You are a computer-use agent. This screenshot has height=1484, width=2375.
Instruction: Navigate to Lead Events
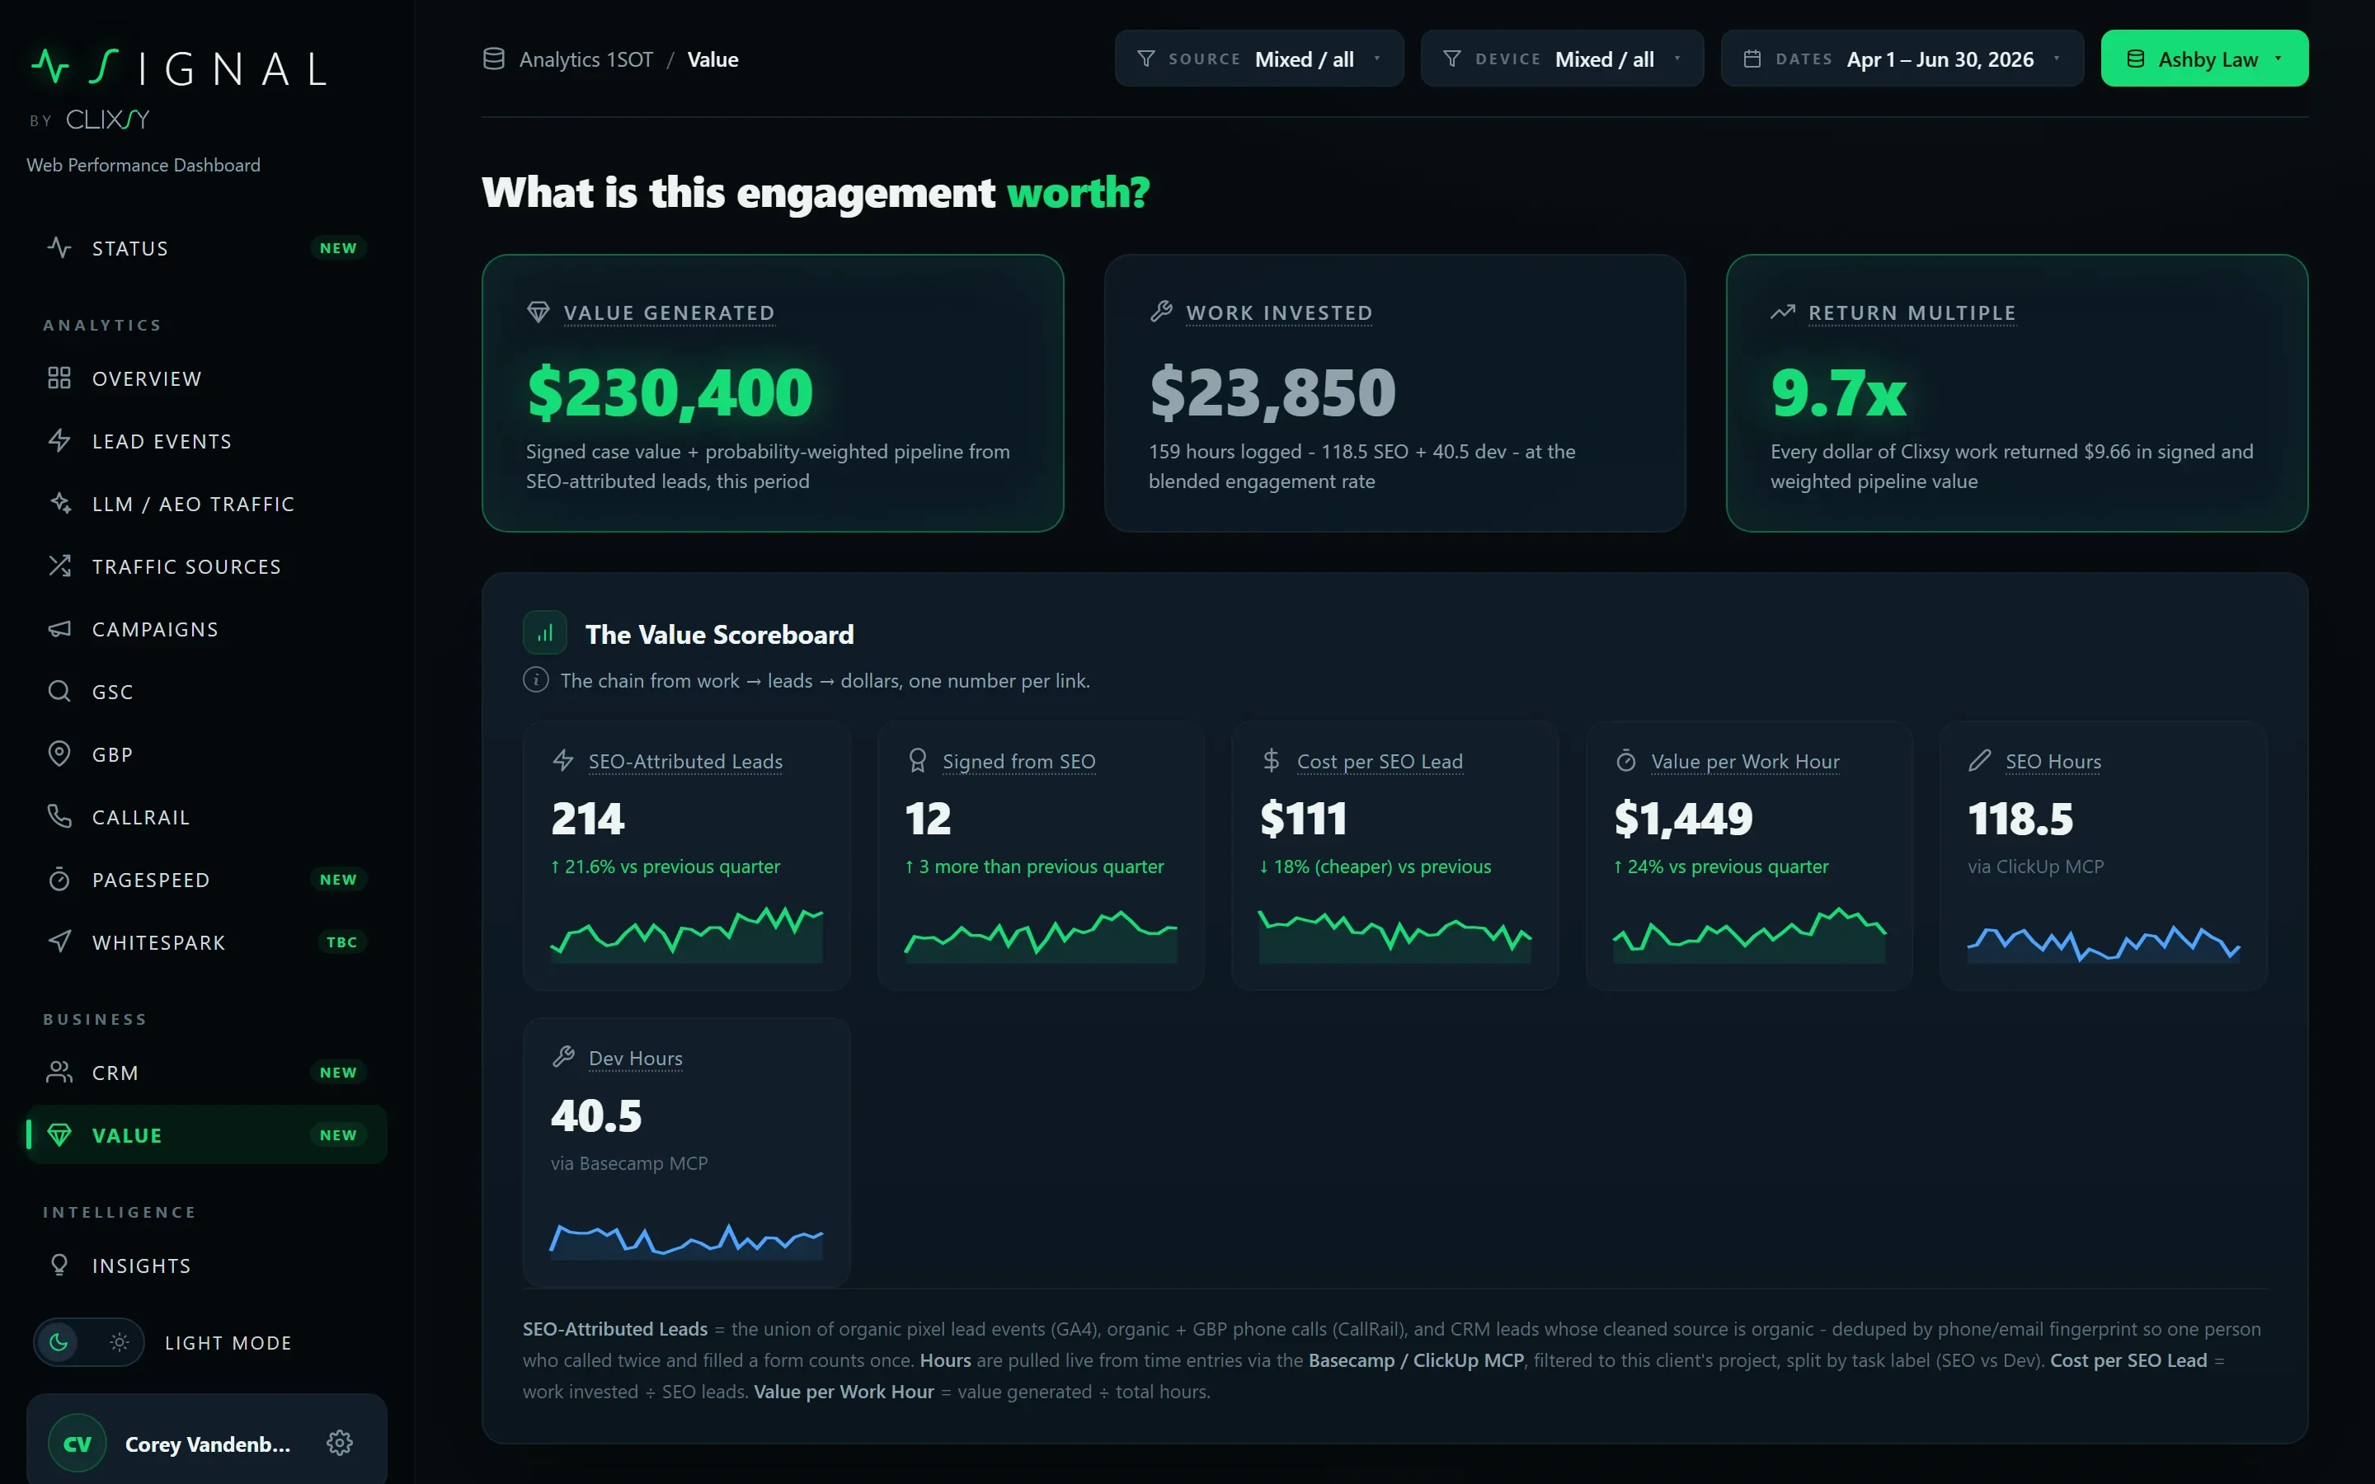click(207, 441)
